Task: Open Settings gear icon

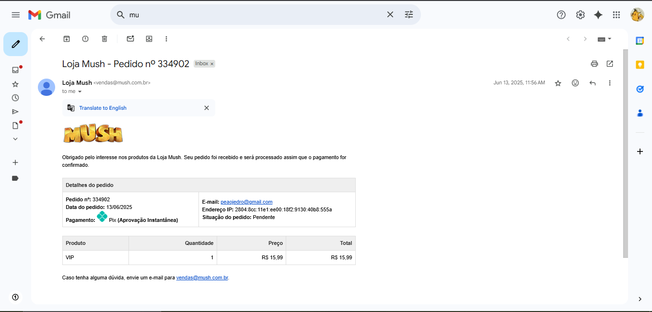Action: click(x=580, y=15)
